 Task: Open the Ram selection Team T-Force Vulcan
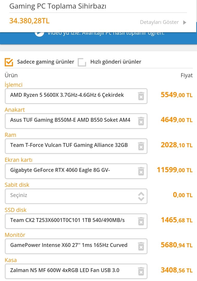click(76, 146)
